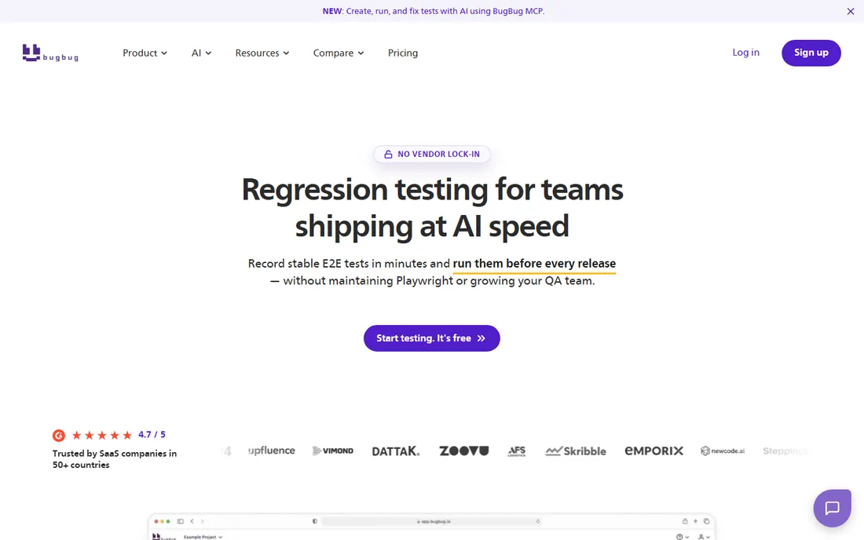Open the live chat widget
864x540 pixels.
(832, 508)
